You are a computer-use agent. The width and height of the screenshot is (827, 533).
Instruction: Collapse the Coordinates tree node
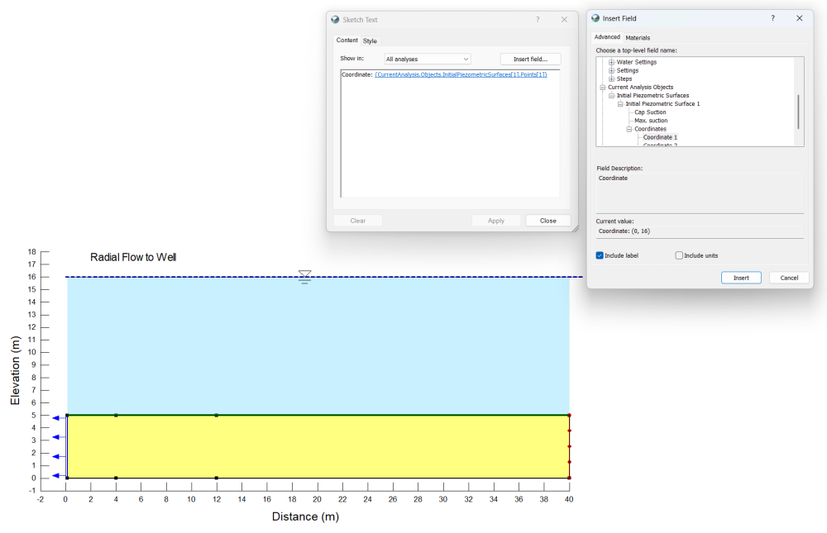tap(629, 129)
